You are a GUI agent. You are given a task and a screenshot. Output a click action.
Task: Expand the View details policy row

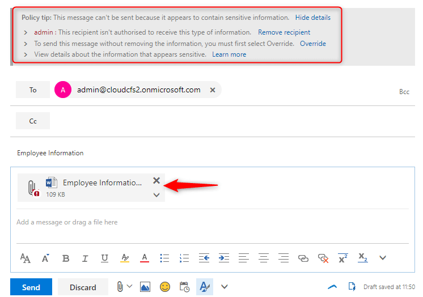(x=26, y=54)
